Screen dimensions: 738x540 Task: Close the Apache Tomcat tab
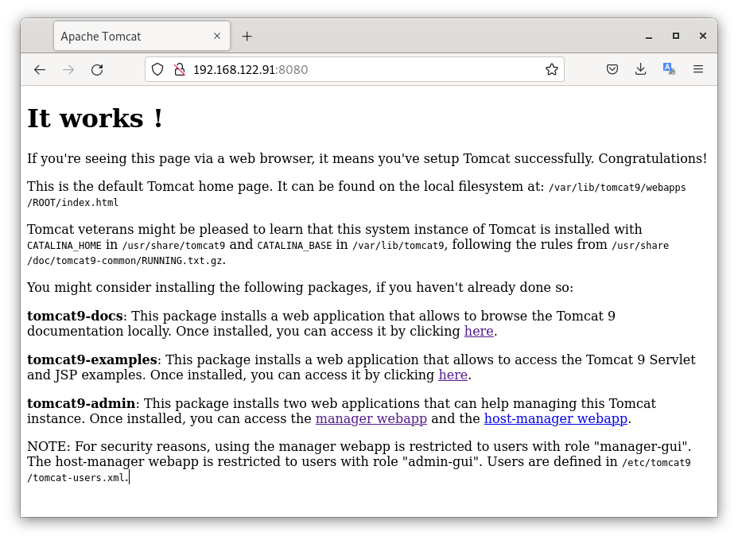coord(217,37)
